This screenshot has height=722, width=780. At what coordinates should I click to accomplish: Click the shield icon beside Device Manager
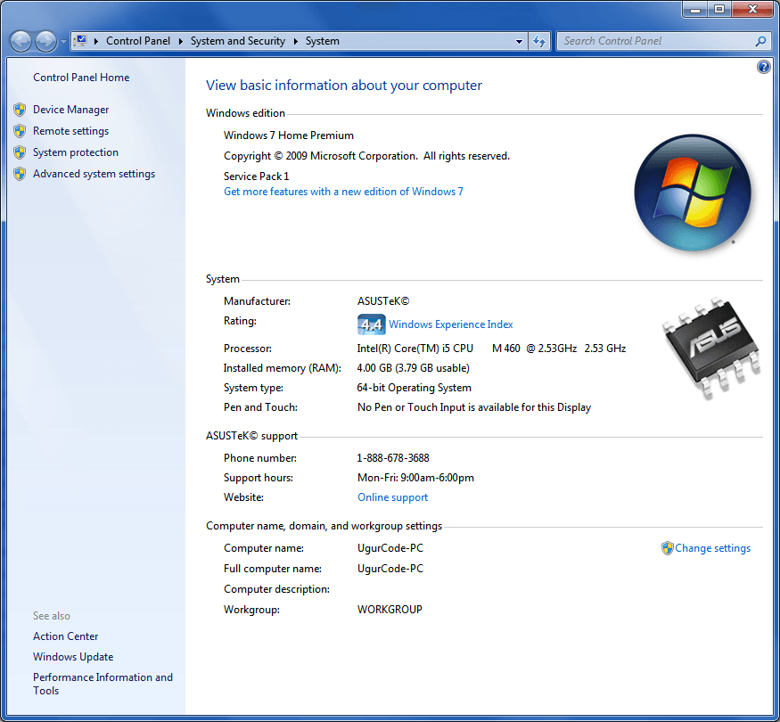(20, 110)
